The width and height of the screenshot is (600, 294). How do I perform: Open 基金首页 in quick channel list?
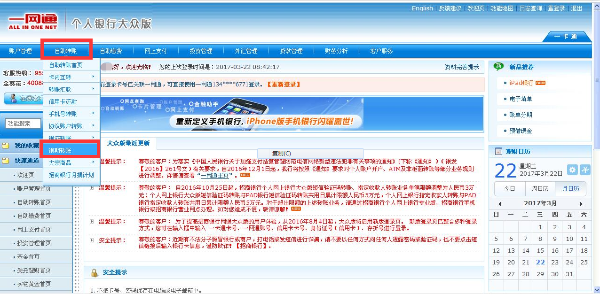(x=29, y=257)
